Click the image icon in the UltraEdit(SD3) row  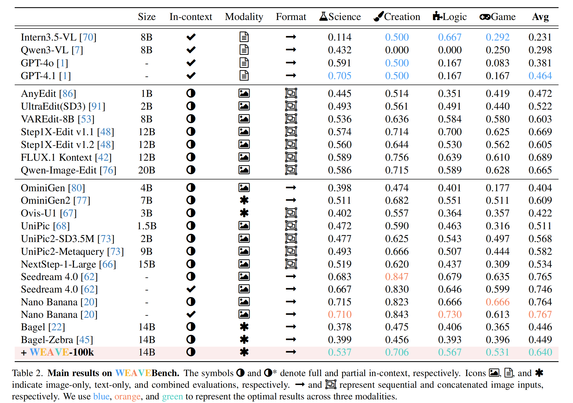tap(244, 106)
